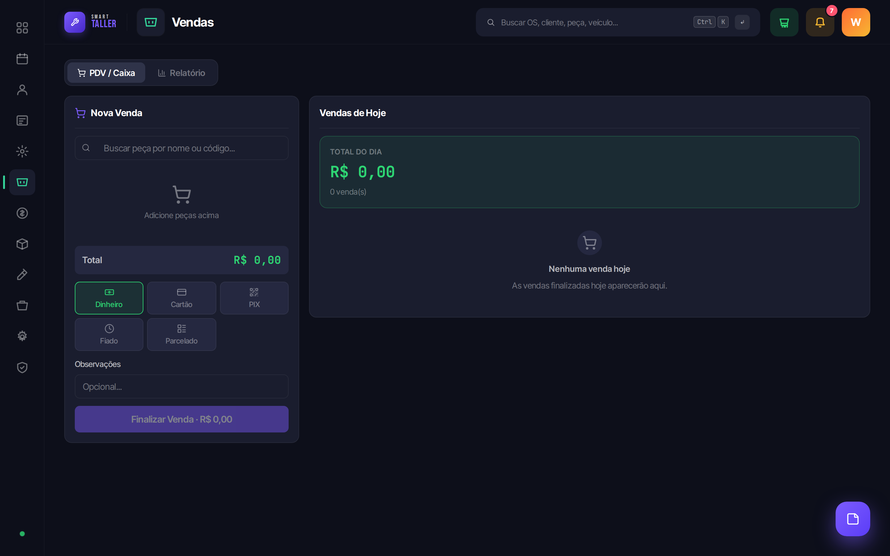
Task: Open the shield check icon in sidebar
Action: [x=22, y=367]
